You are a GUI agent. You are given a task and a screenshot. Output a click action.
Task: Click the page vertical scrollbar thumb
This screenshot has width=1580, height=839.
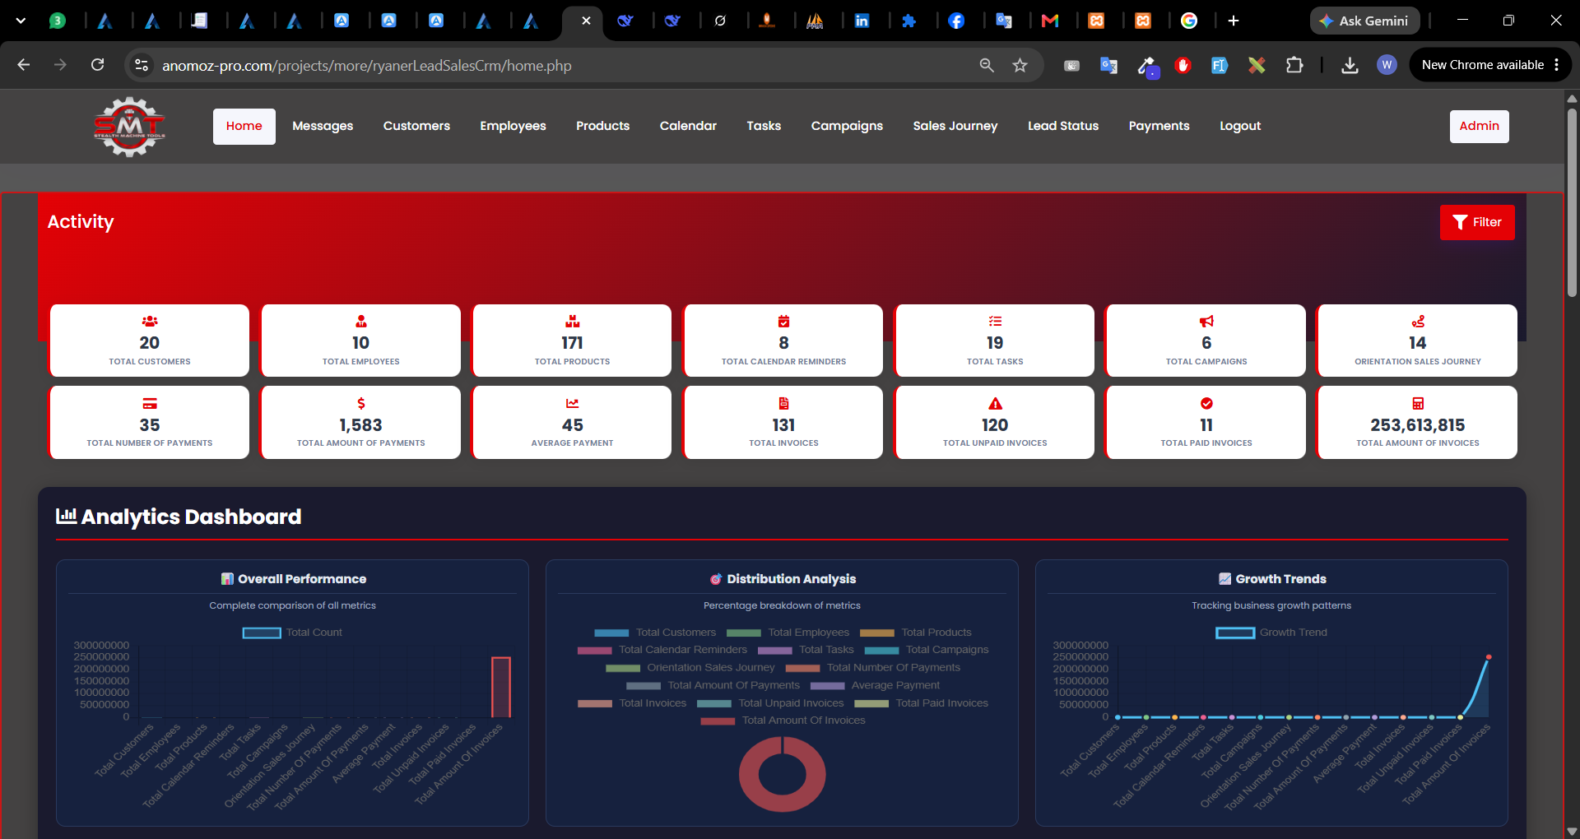pos(1572,202)
